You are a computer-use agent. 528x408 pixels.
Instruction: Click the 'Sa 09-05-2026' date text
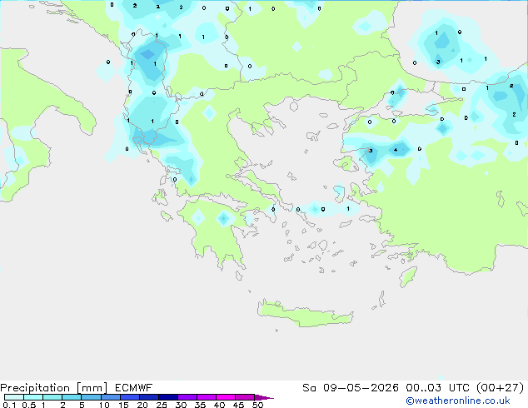click(351, 388)
